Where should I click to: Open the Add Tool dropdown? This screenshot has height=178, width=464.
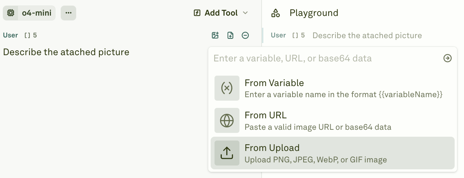point(221,13)
